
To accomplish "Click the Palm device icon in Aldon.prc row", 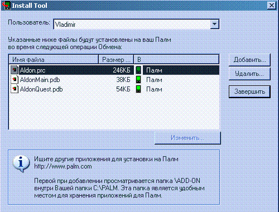I will [x=138, y=70].
